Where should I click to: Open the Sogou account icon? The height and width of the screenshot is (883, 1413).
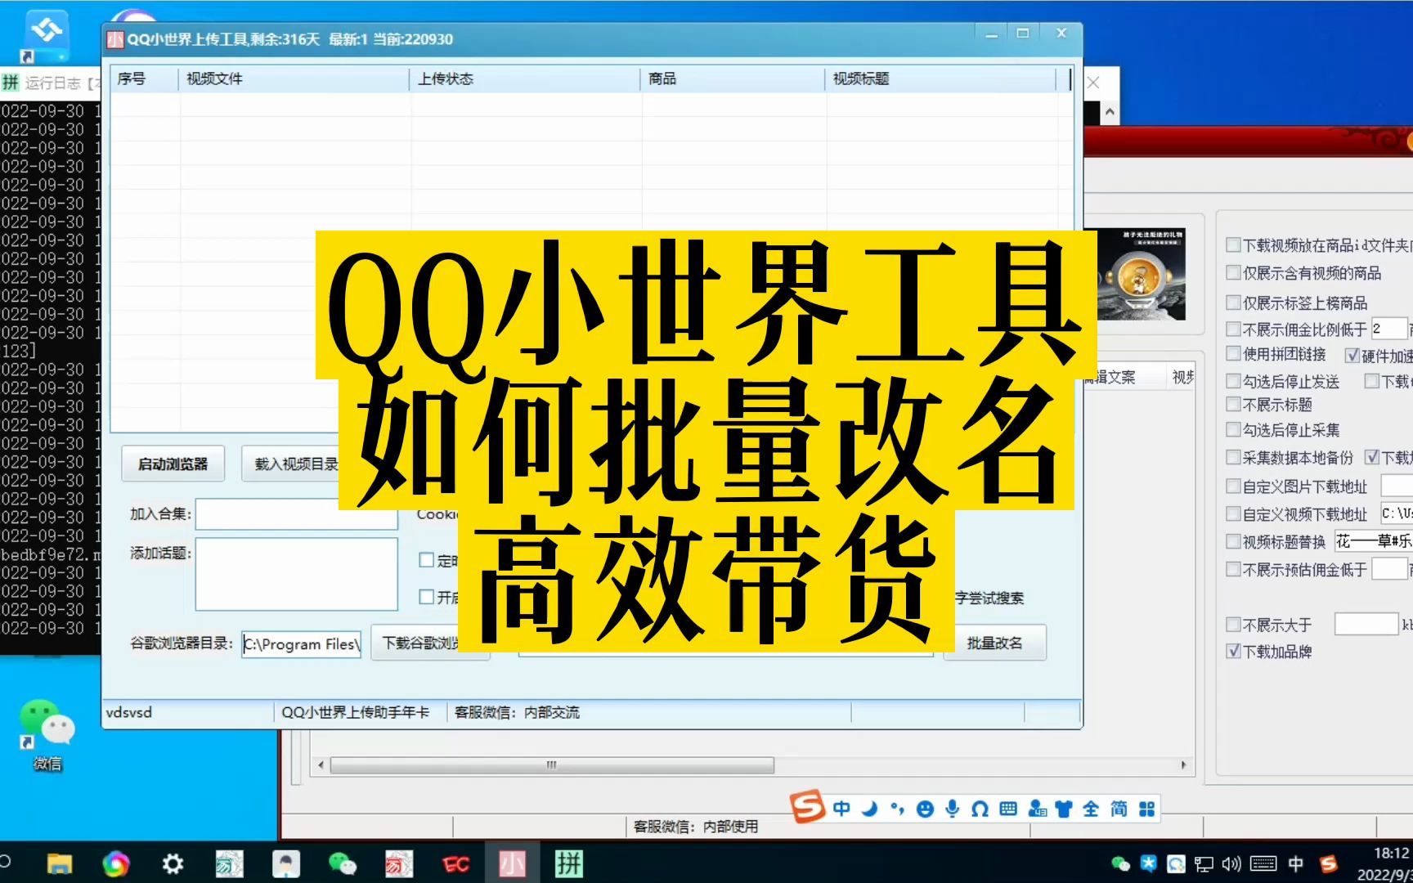(1037, 809)
